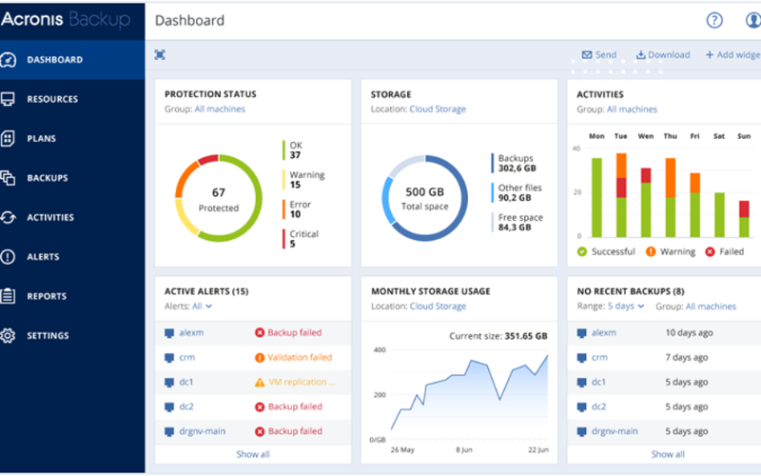The image size is (761, 476).
Task: Open Resources section in sidebar
Action: click(x=72, y=99)
